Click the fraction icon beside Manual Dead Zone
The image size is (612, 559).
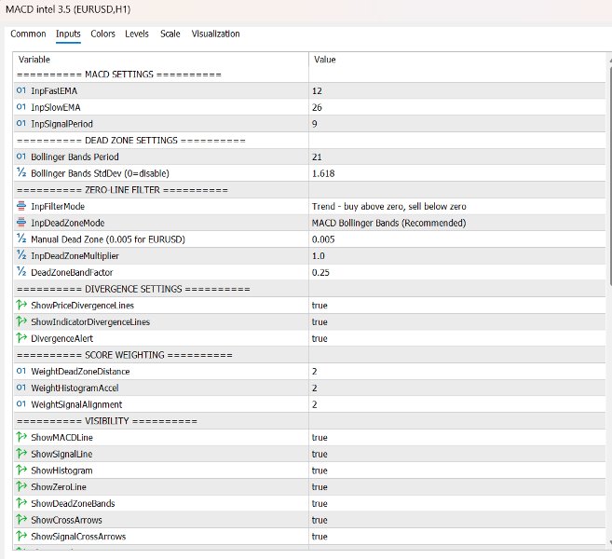(21, 239)
